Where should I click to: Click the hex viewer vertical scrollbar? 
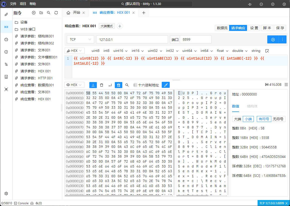pos(173,132)
